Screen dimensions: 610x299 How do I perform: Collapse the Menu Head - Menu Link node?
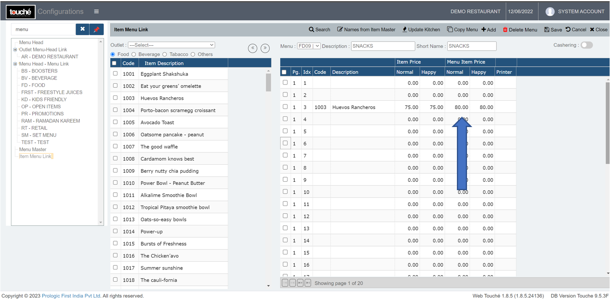(15, 64)
